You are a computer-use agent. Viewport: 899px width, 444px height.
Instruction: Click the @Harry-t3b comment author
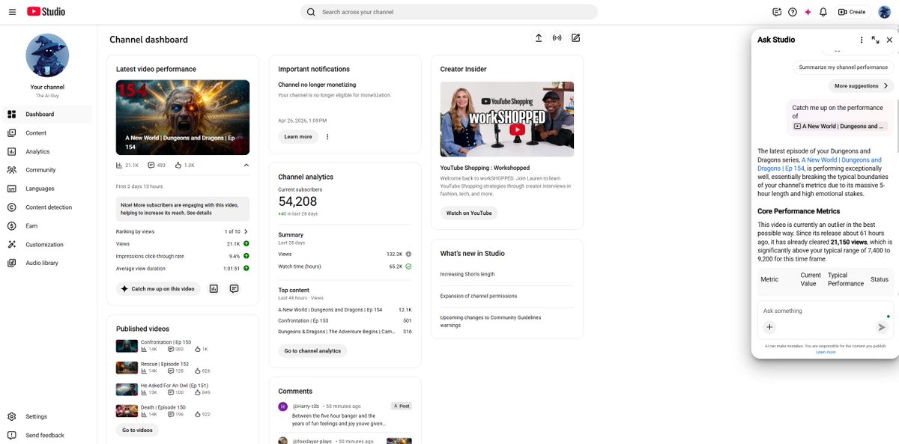tap(306, 406)
